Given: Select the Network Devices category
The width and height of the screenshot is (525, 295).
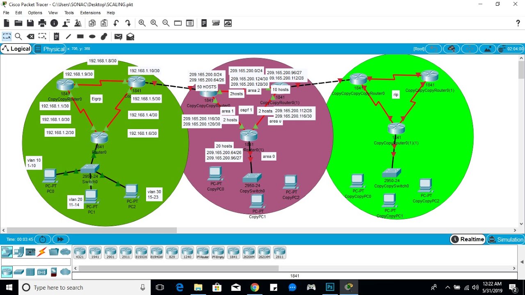Looking at the screenshot, I should (7, 252).
